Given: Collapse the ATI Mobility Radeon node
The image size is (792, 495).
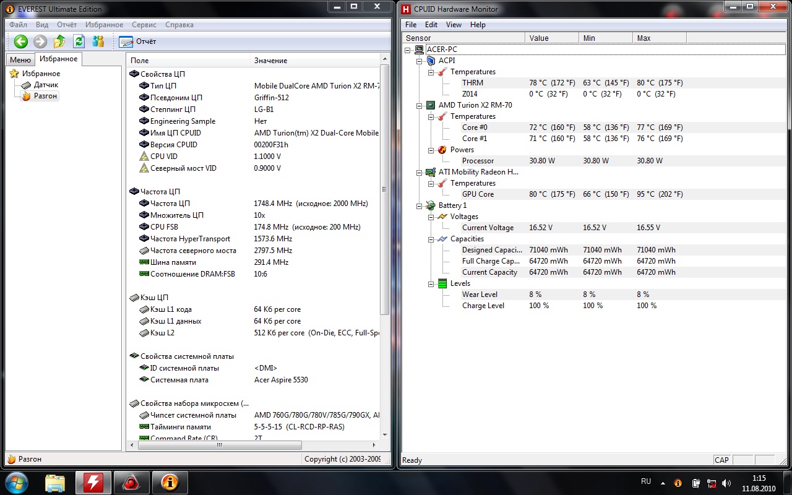Looking at the screenshot, I should click(420, 172).
